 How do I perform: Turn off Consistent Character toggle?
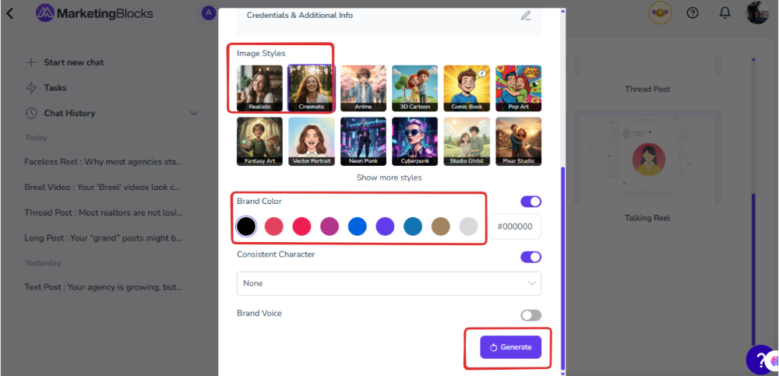530,257
